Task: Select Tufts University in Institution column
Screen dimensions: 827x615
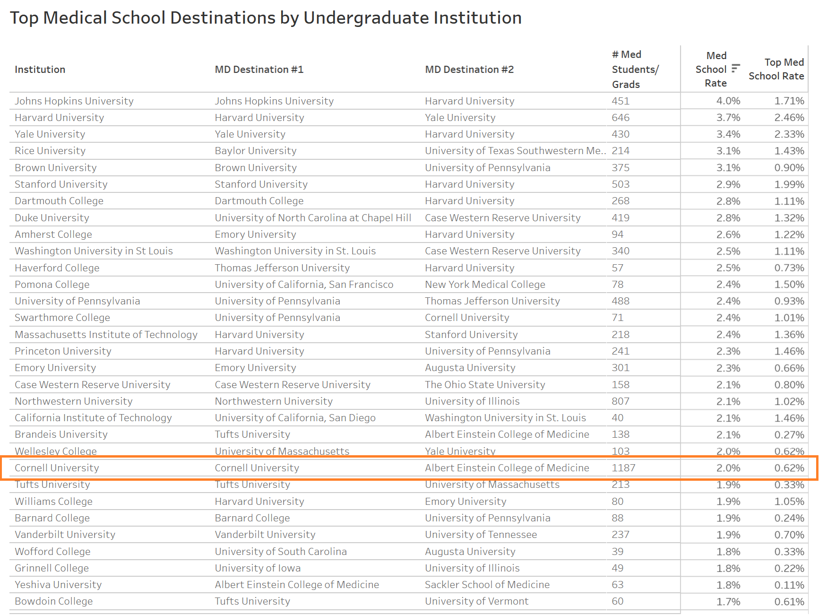Action: 52,485
